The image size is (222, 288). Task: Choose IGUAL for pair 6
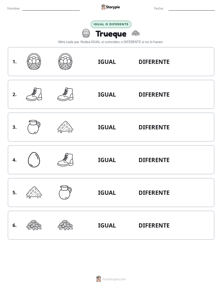(x=107, y=225)
